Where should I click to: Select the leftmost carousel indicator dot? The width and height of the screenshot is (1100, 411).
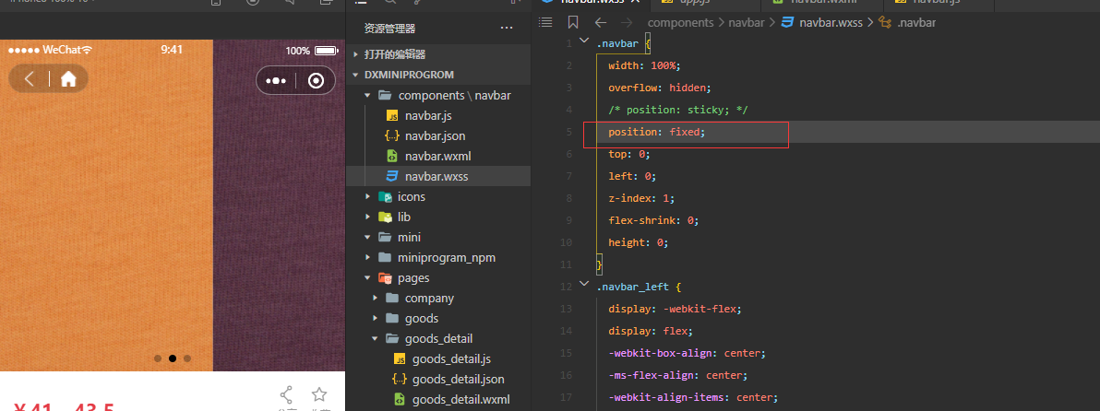click(x=158, y=358)
